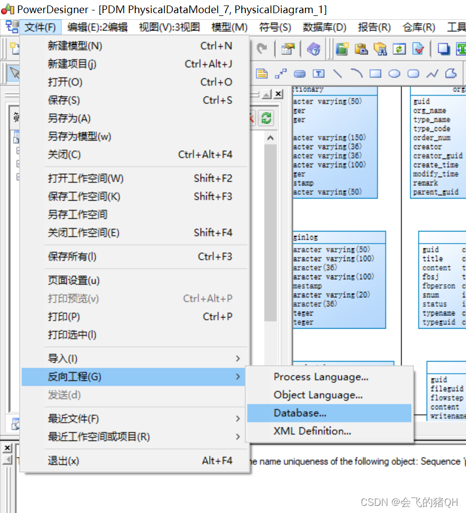Select 新建项目(j) menu item
This screenshot has height=513, width=466.
(x=133, y=64)
